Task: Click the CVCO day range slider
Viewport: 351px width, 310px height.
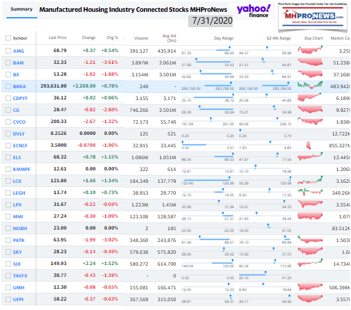Action: coord(208,122)
